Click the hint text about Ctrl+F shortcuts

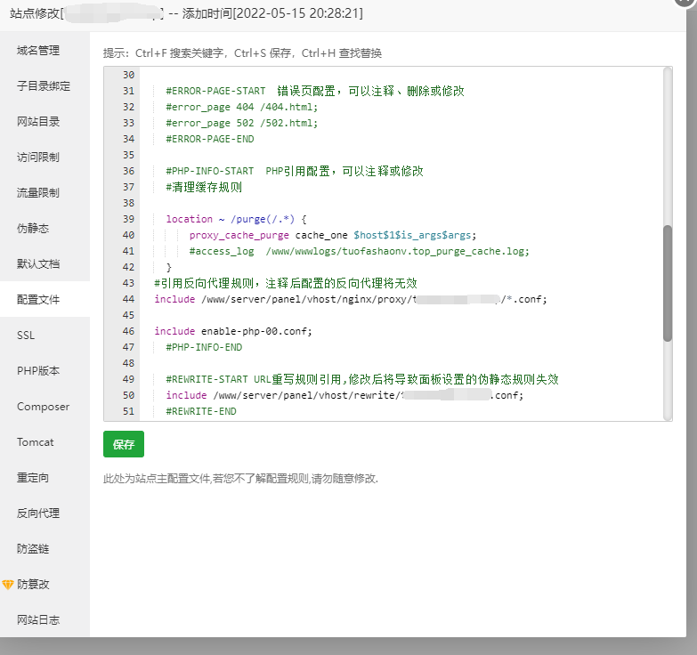point(242,53)
